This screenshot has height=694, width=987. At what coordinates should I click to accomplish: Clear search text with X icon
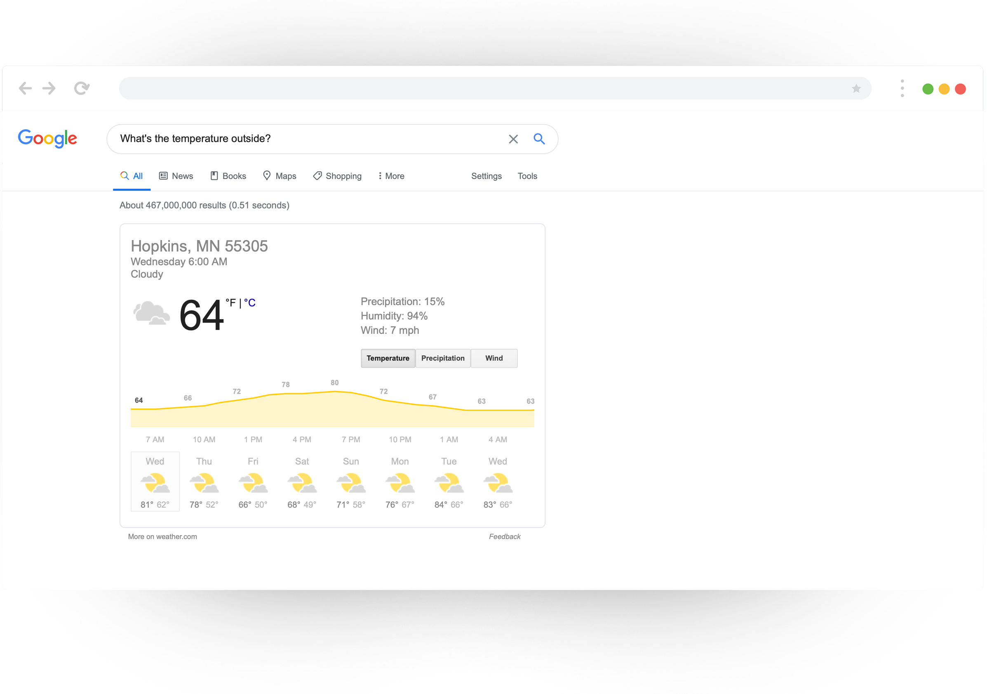pyautogui.click(x=513, y=139)
